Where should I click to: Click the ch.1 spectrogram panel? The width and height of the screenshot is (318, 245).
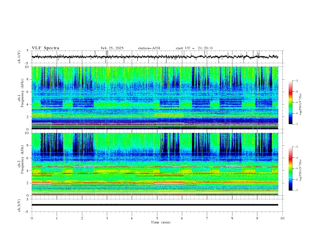coord(155,98)
